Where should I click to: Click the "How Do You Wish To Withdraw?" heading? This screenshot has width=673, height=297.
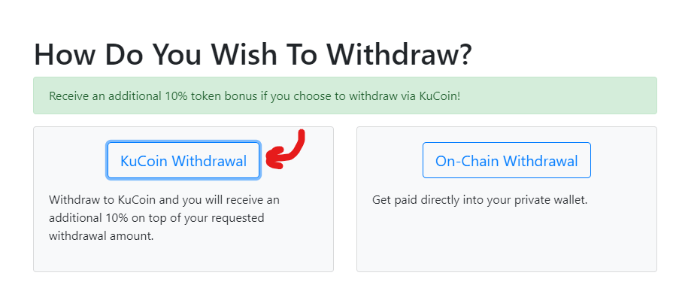coord(253,54)
